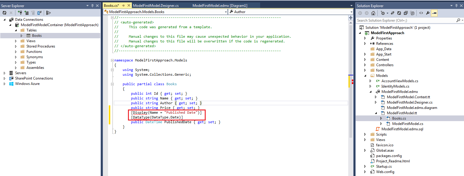Viewport: 464px width, 176px height.
Task: Click the Home icon in Solution Explorer
Action: (373, 13)
